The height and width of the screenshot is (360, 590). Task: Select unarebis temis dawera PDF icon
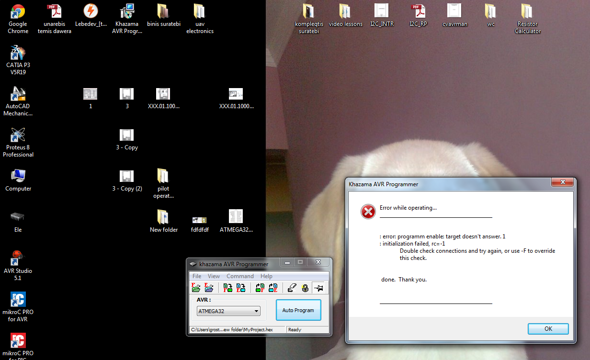[55, 19]
